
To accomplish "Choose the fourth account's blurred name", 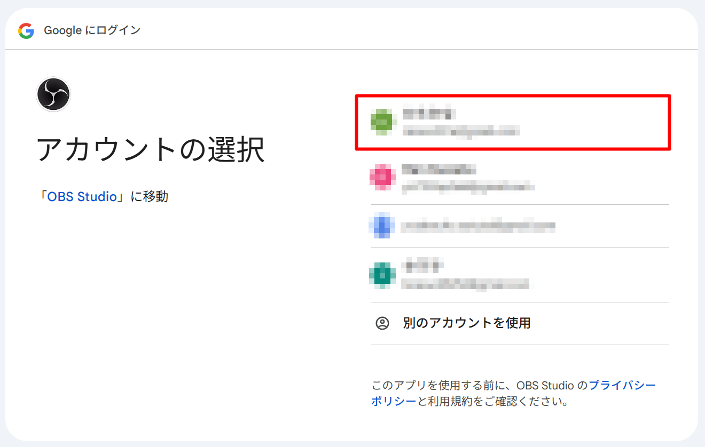I will [x=422, y=265].
